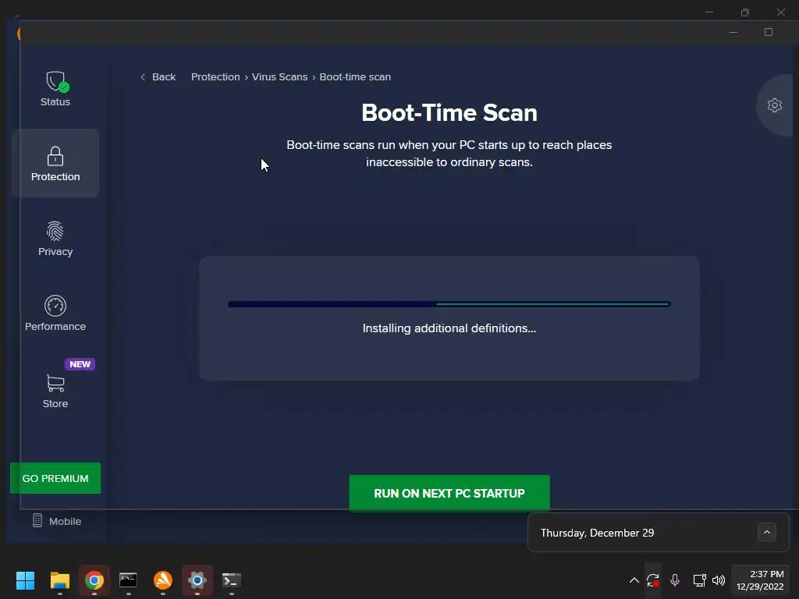Open File Explorer from taskbar
Viewport: 799px width, 599px height.
coord(59,580)
